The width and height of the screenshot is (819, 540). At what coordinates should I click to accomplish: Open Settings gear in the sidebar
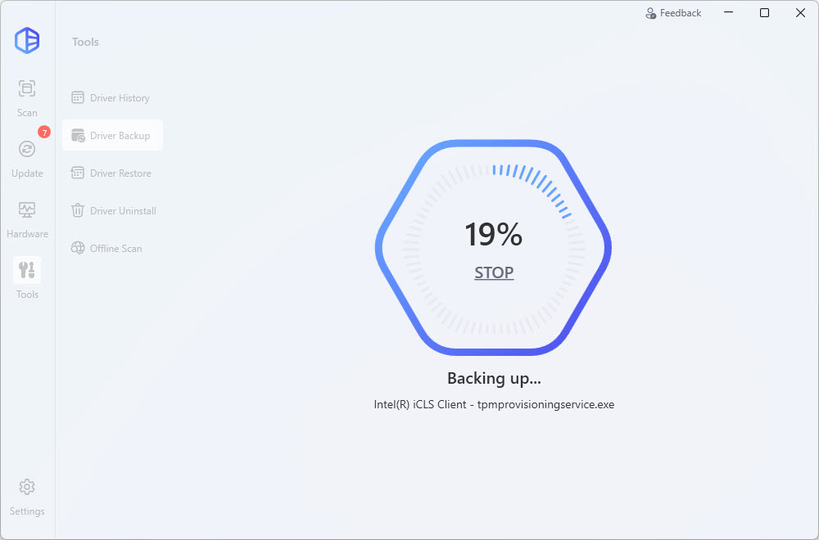[x=27, y=488]
